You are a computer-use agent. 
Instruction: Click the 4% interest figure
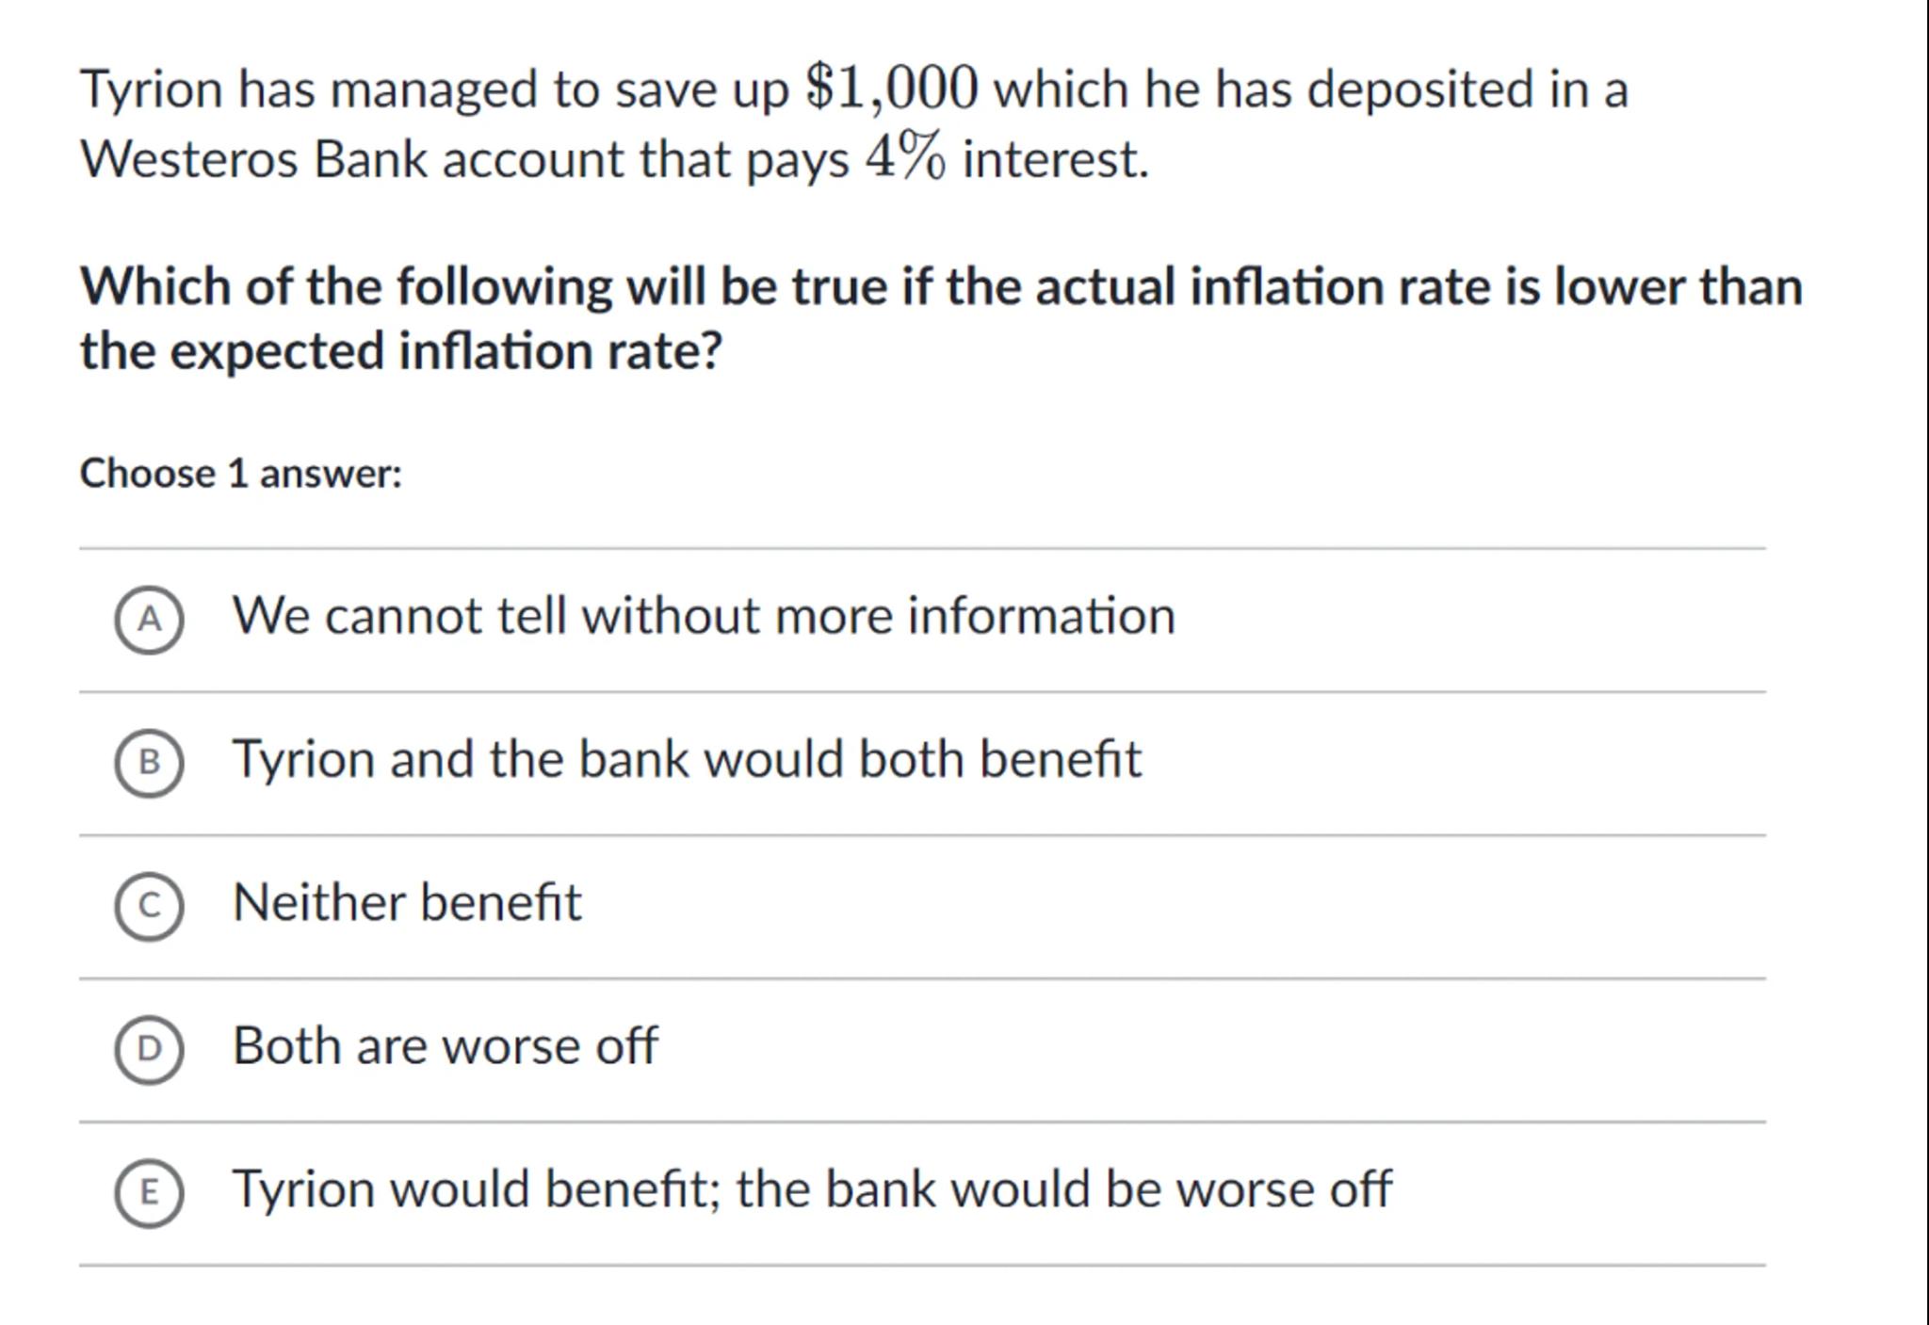[904, 157]
